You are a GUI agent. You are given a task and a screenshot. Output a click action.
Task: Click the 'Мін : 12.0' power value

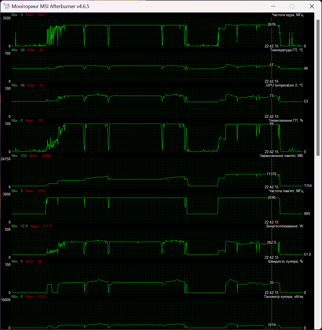20,226
